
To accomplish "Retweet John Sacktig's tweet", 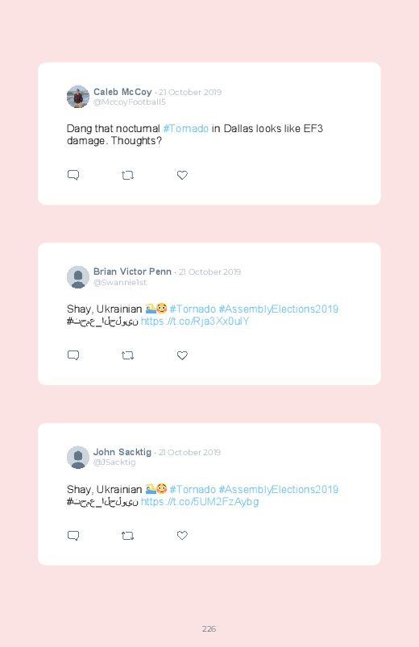I will point(127,536).
